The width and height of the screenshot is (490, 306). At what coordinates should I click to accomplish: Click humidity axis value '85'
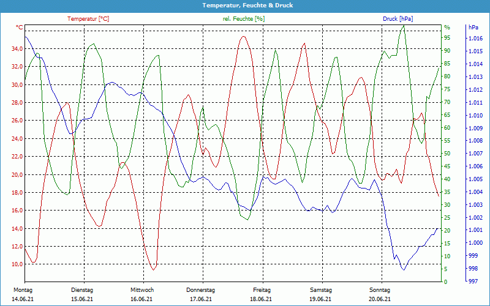point(447,64)
